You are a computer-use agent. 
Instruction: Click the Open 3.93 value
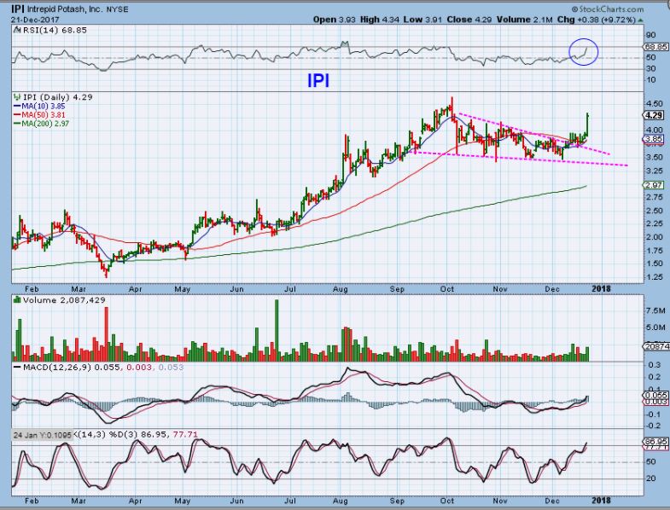pos(334,20)
